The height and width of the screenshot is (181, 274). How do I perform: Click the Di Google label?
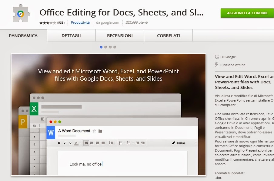tap(228, 57)
